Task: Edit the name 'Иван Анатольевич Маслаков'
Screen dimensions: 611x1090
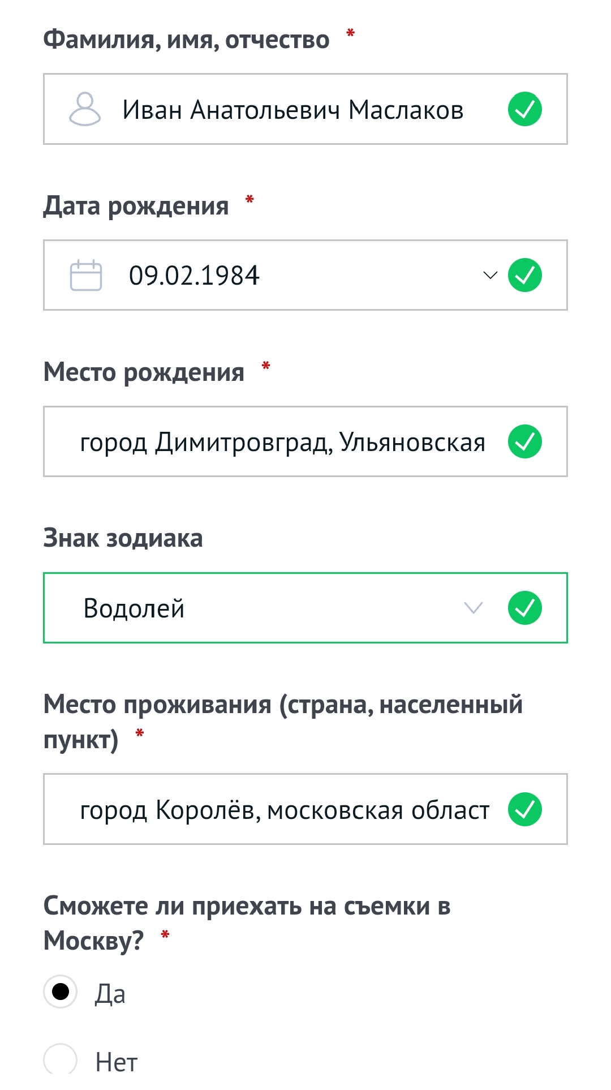Action: pyautogui.click(x=293, y=110)
